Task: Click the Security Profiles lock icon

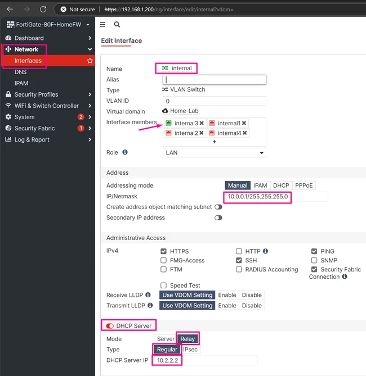Action: coord(8,94)
